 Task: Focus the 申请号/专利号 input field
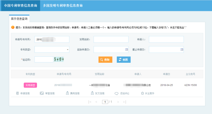click(52, 39)
